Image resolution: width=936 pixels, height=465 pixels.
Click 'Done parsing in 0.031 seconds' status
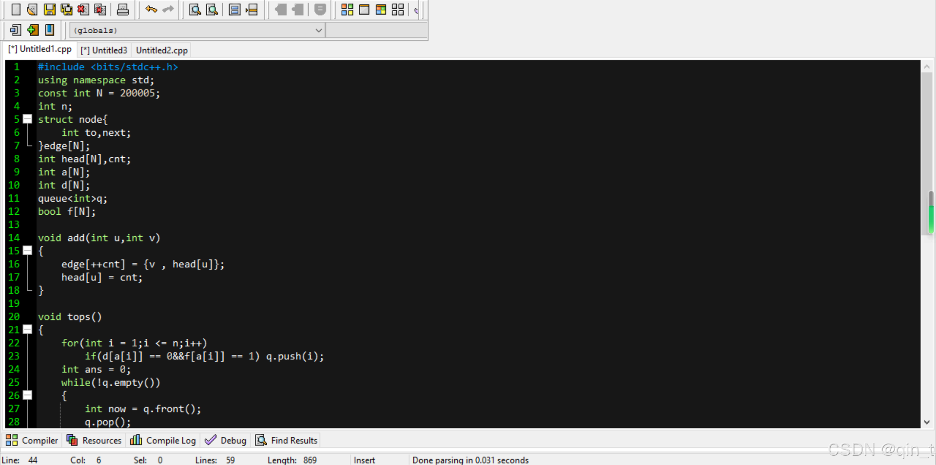coord(470,460)
